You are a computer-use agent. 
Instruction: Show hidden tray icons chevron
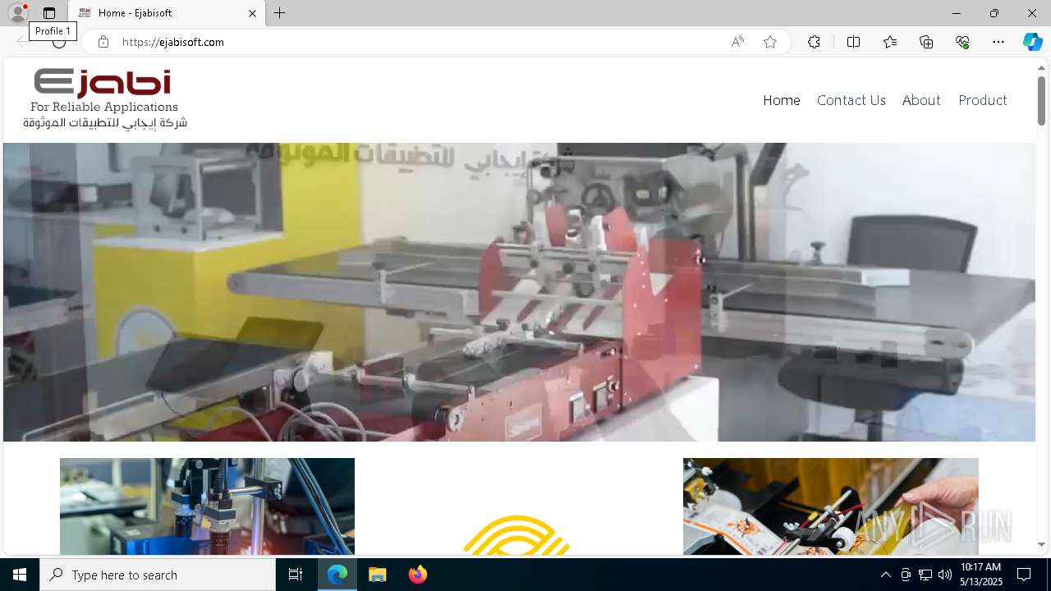click(885, 575)
